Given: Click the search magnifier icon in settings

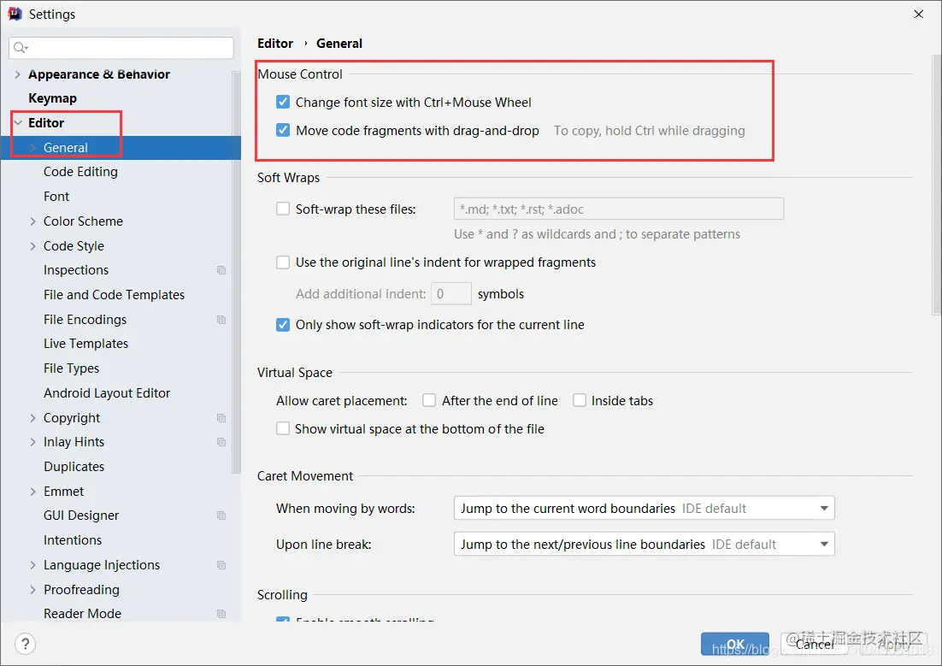Looking at the screenshot, I should tap(21, 48).
